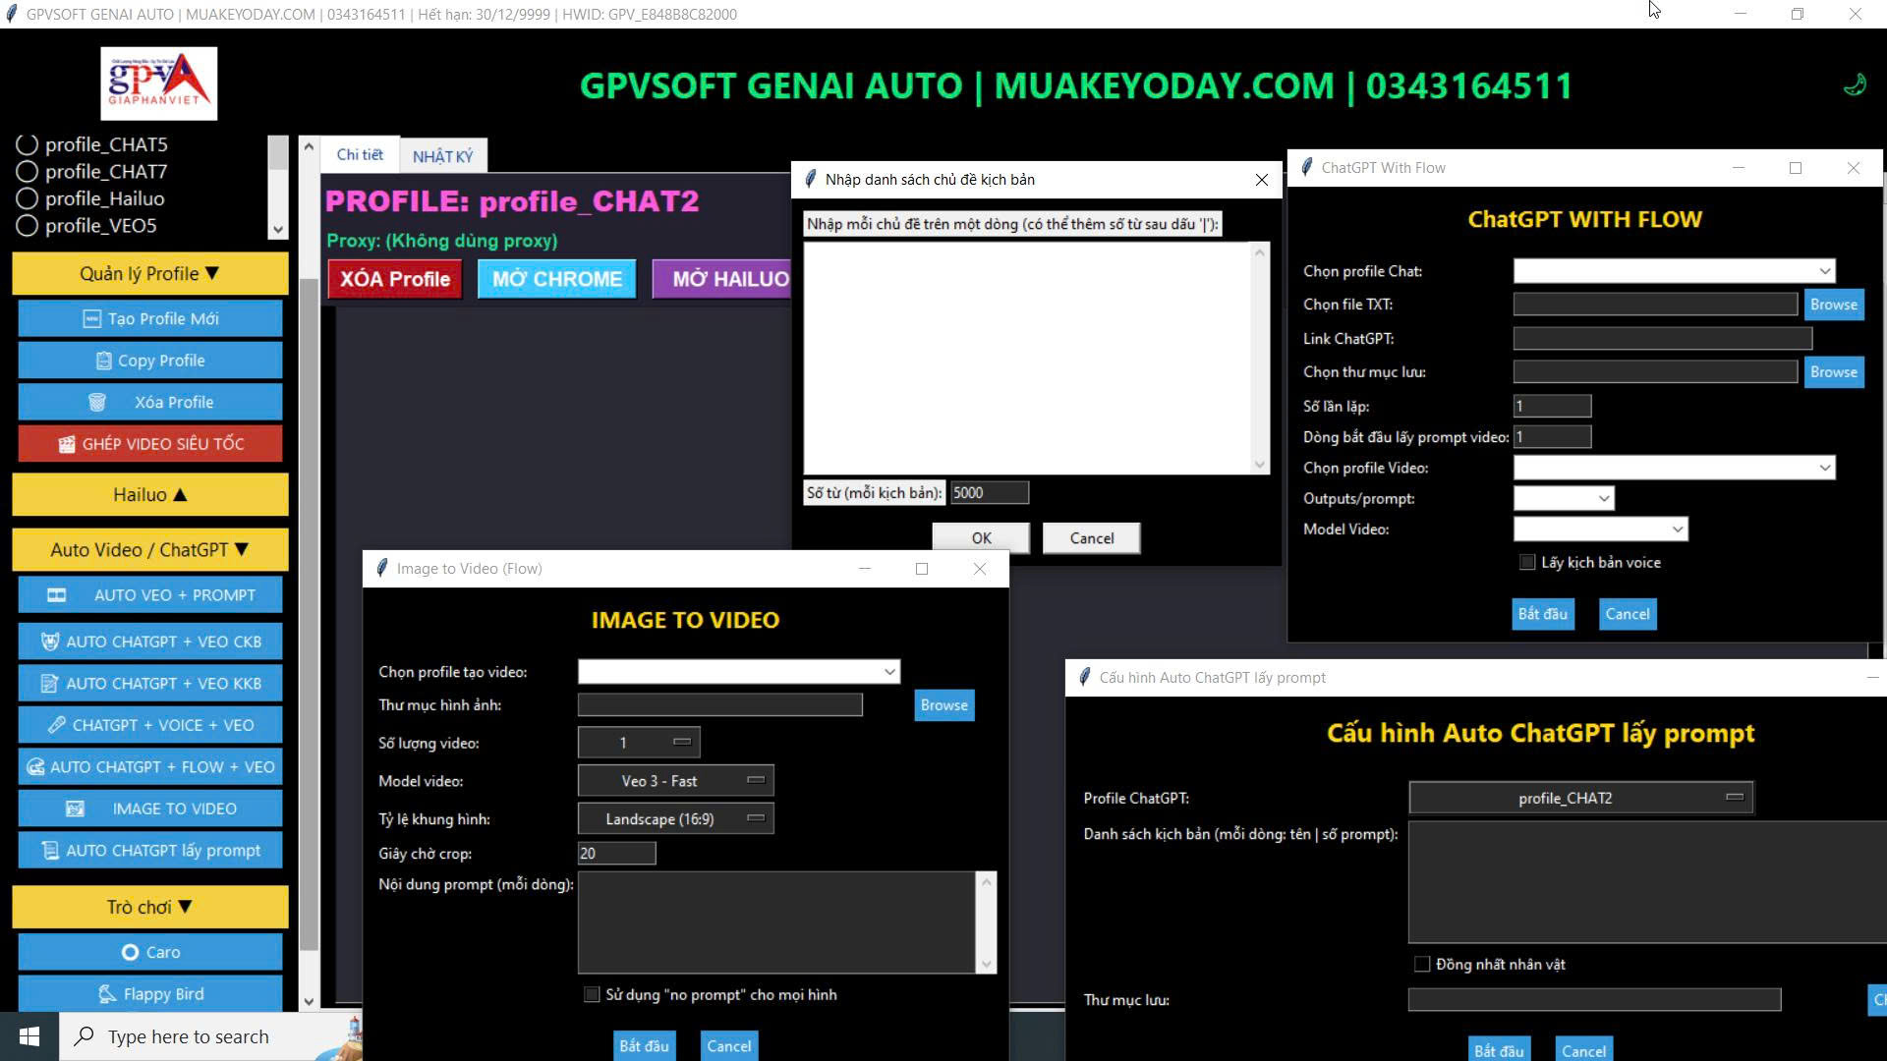Click the MỞ CHROME button
Screen dimensions: 1887x1061
(557, 279)
